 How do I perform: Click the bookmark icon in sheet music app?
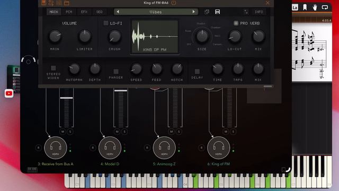click(305, 7)
